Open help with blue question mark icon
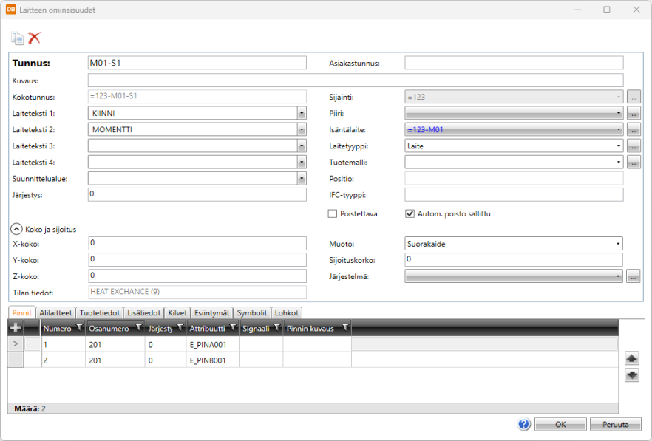This screenshot has width=652, height=441. tap(524, 425)
